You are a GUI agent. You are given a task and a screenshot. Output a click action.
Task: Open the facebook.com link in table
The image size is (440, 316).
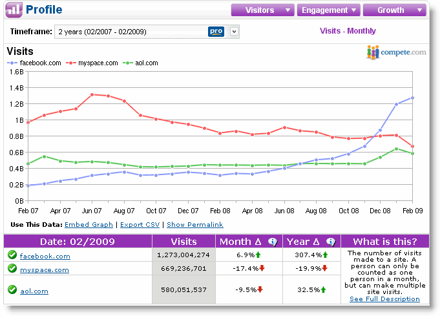tap(45, 256)
